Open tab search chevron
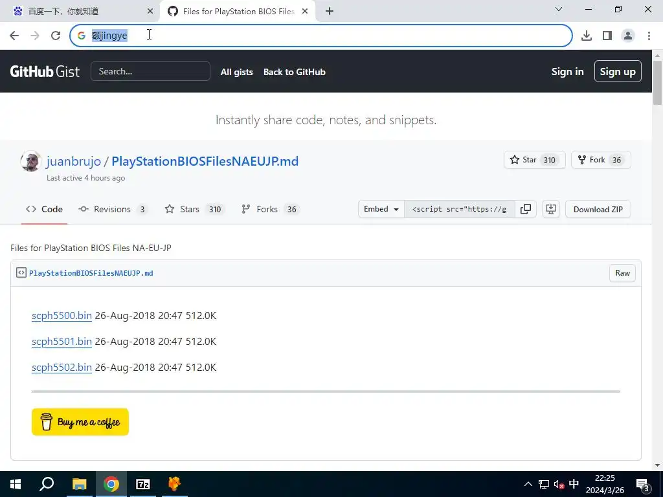This screenshot has height=497, width=663. coord(559,9)
